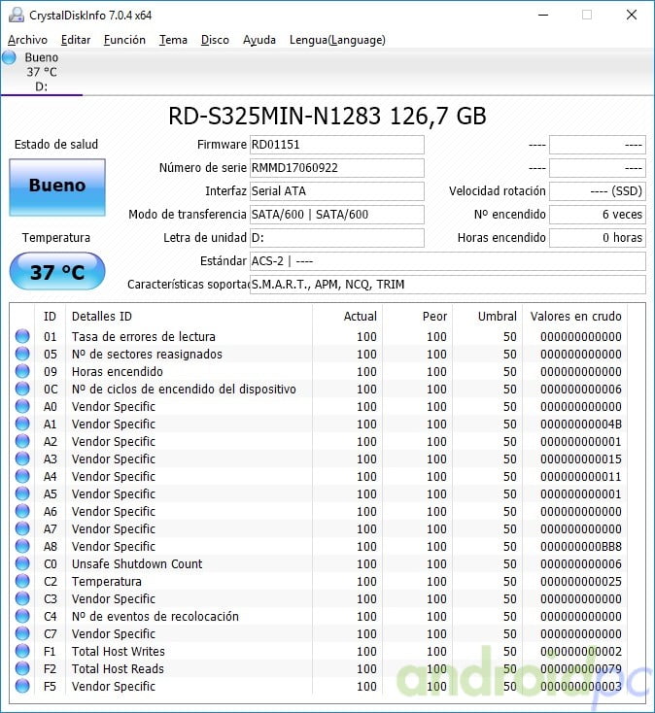Click the Bueno health status button

coord(57,186)
